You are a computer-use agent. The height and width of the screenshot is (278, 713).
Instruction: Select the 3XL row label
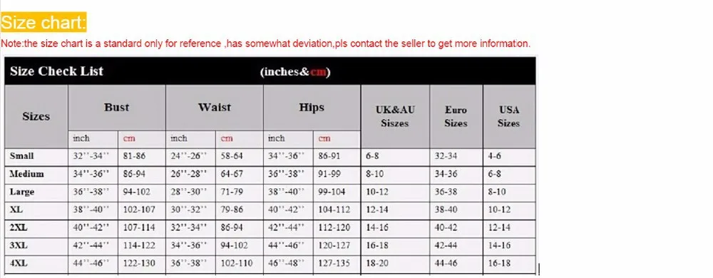point(19,245)
